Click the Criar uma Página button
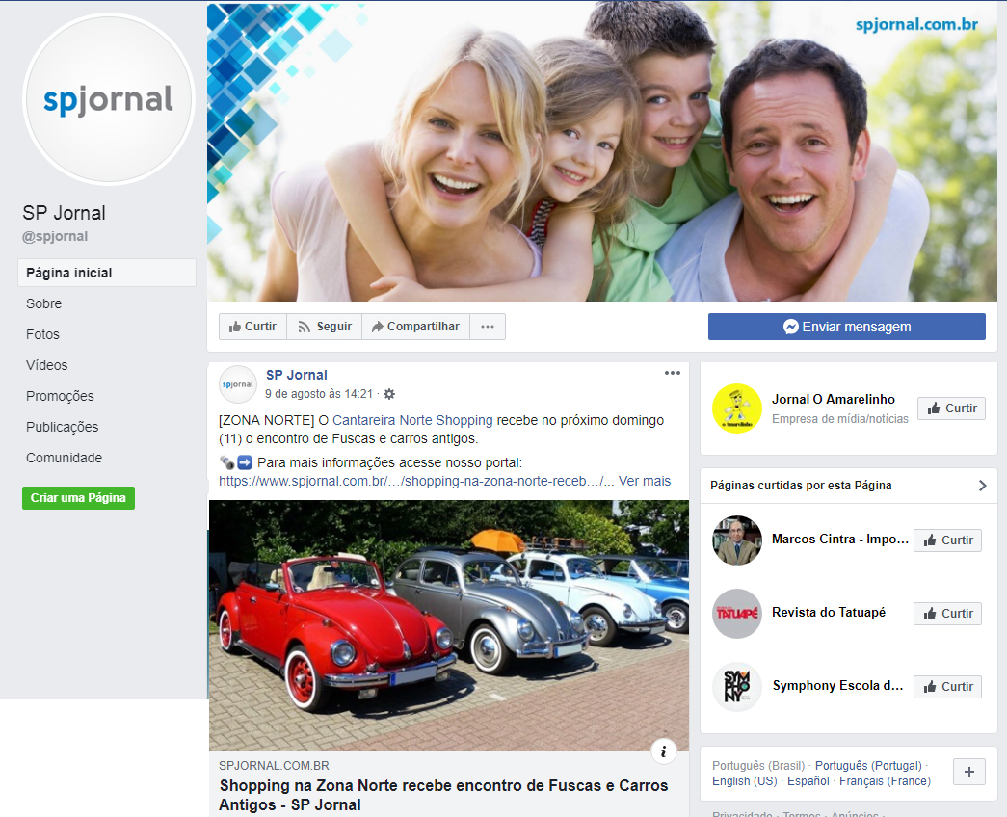Screen dimensions: 1007x817 click(78, 498)
